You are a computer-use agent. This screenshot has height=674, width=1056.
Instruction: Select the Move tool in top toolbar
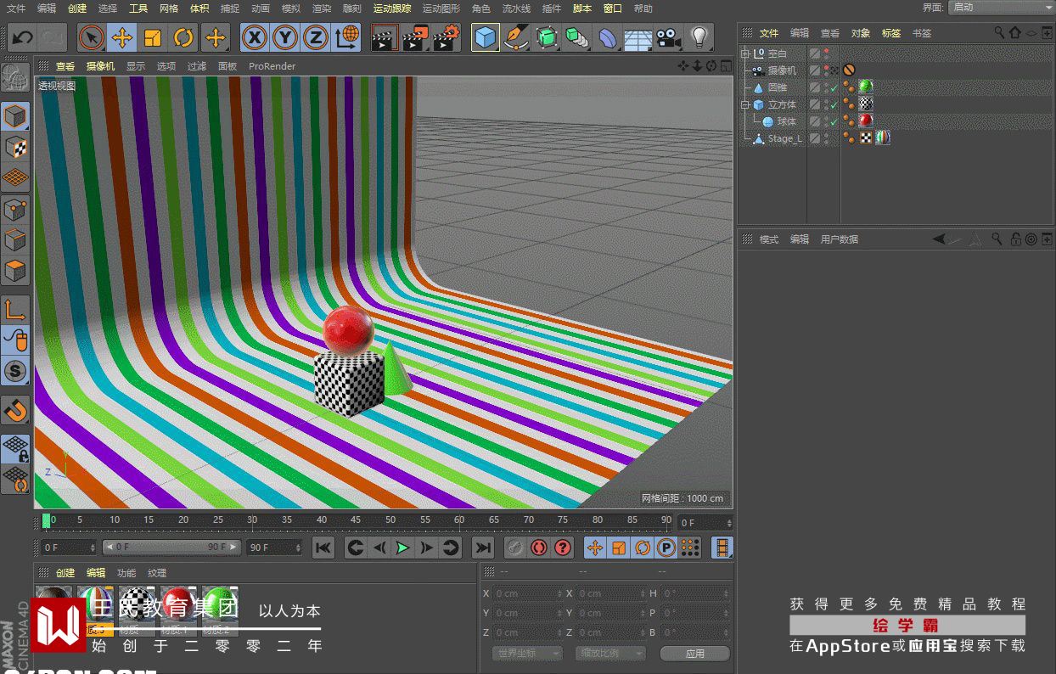(122, 38)
